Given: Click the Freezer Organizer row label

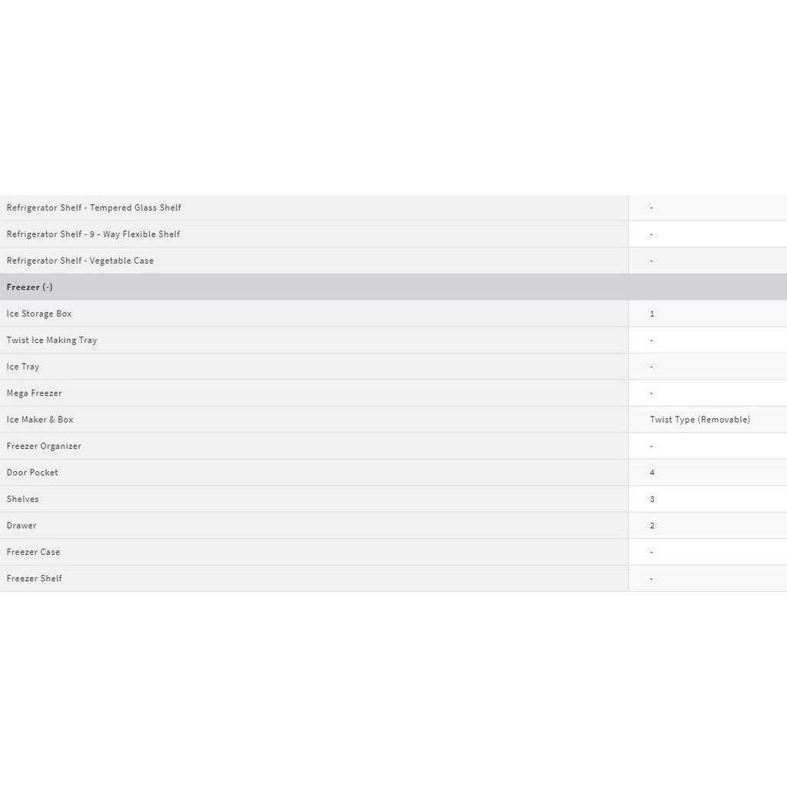Looking at the screenshot, I should point(44,447).
